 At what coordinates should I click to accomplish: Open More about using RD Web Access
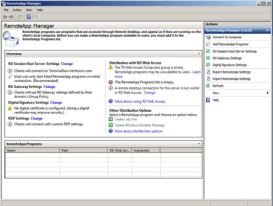139,102
